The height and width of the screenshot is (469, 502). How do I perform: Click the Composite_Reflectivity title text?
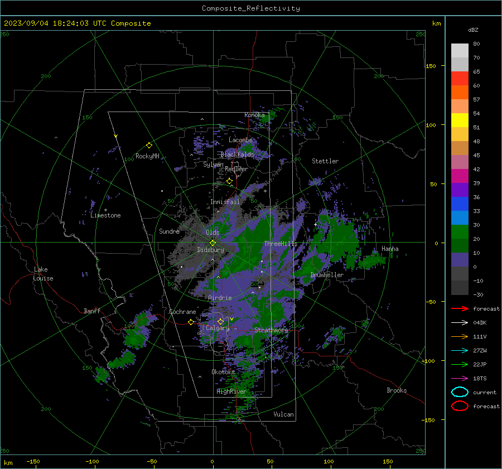250,8
